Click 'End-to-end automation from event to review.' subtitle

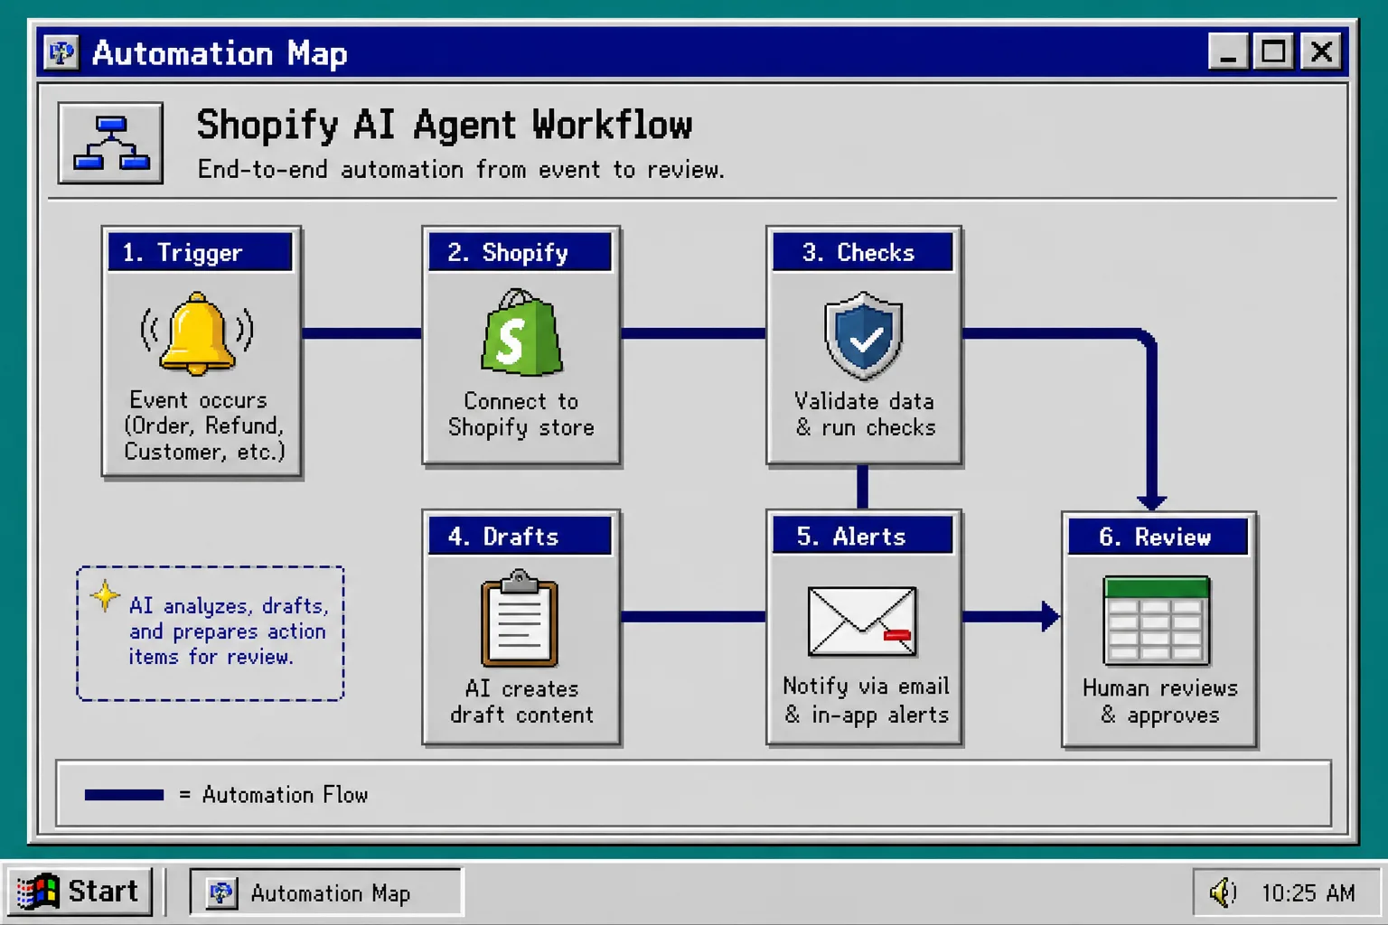point(461,169)
